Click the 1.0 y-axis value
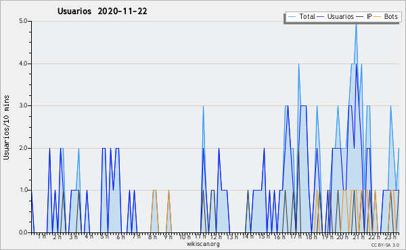406x250 pixels. (x=23, y=190)
